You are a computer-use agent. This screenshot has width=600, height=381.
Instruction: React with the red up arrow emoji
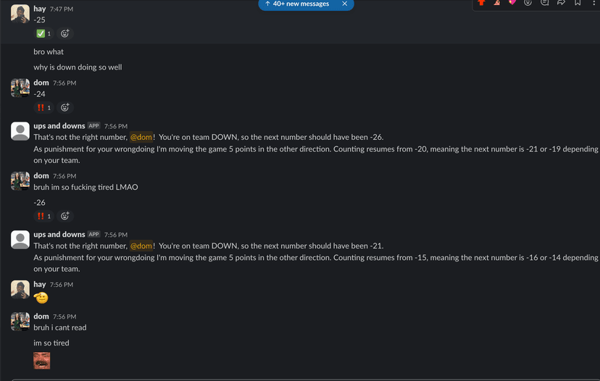click(481, 2)
